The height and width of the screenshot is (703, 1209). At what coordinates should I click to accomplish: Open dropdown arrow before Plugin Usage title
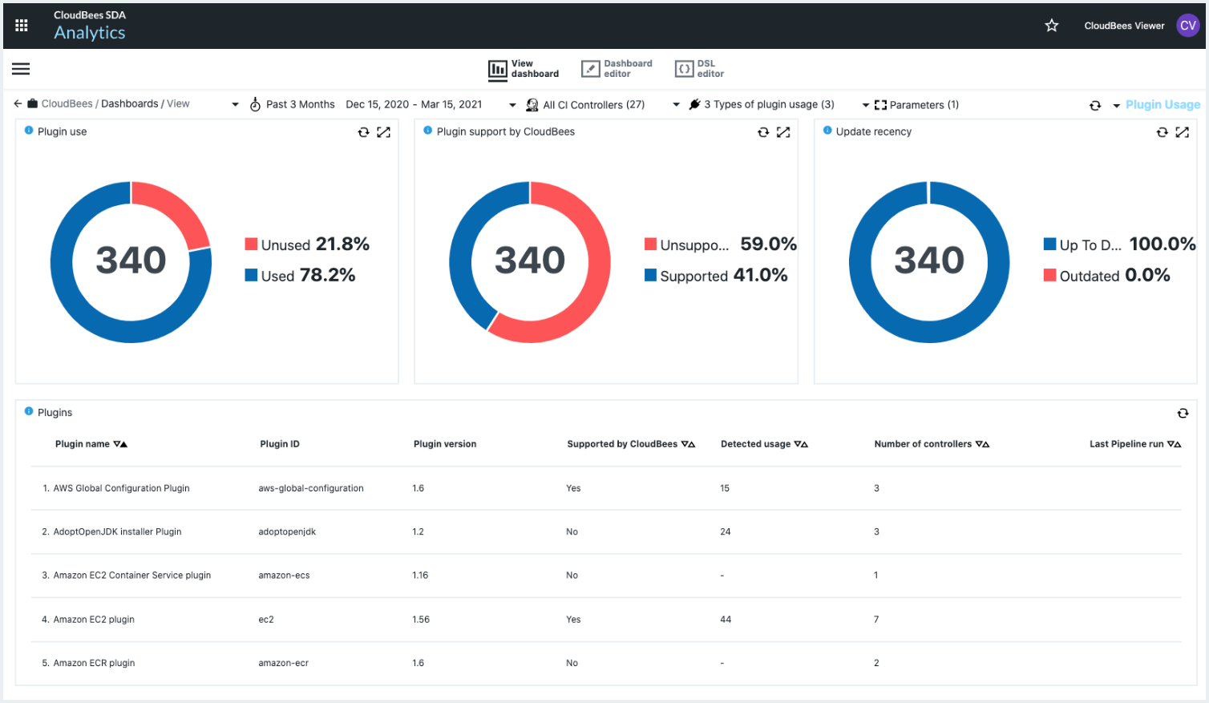click(x=1116, y=106)
